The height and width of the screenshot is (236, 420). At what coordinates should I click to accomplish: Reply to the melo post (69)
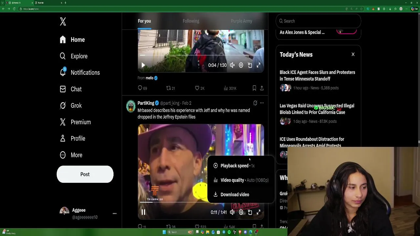point(142,88)
